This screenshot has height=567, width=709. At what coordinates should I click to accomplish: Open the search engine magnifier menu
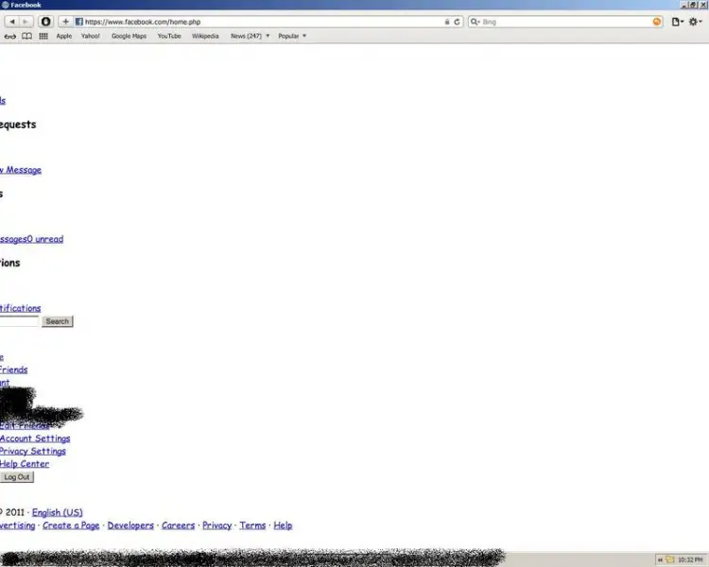pyautogui.click(x=475, y=22)
